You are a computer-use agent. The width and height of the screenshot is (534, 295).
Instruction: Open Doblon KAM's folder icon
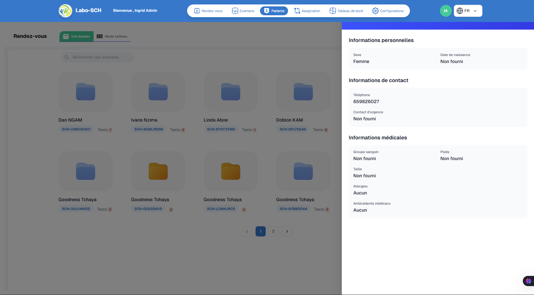tap(303, 92)
